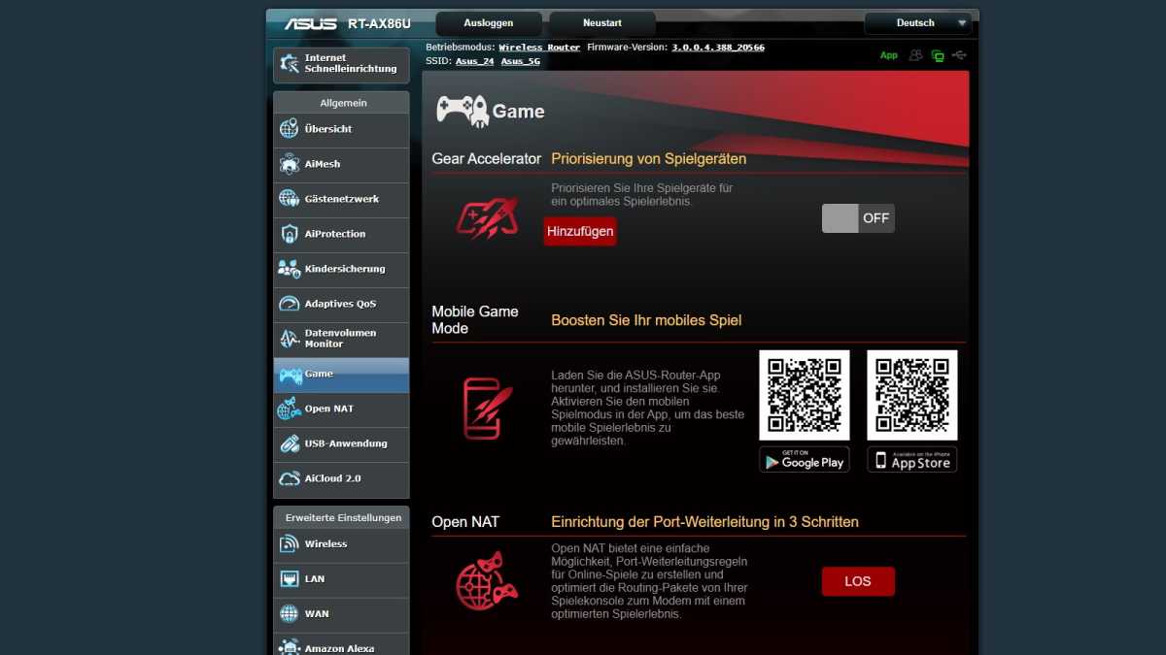This screenshot has width=1166, height=655.
Task: Click the USB status icon in header
Action: click(x=960, y=55)
